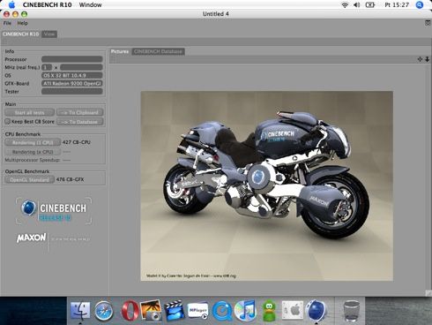The image size is (432, 325).
Task: Click the layout icon right of the File/Help bar
Action: point(428,23)
